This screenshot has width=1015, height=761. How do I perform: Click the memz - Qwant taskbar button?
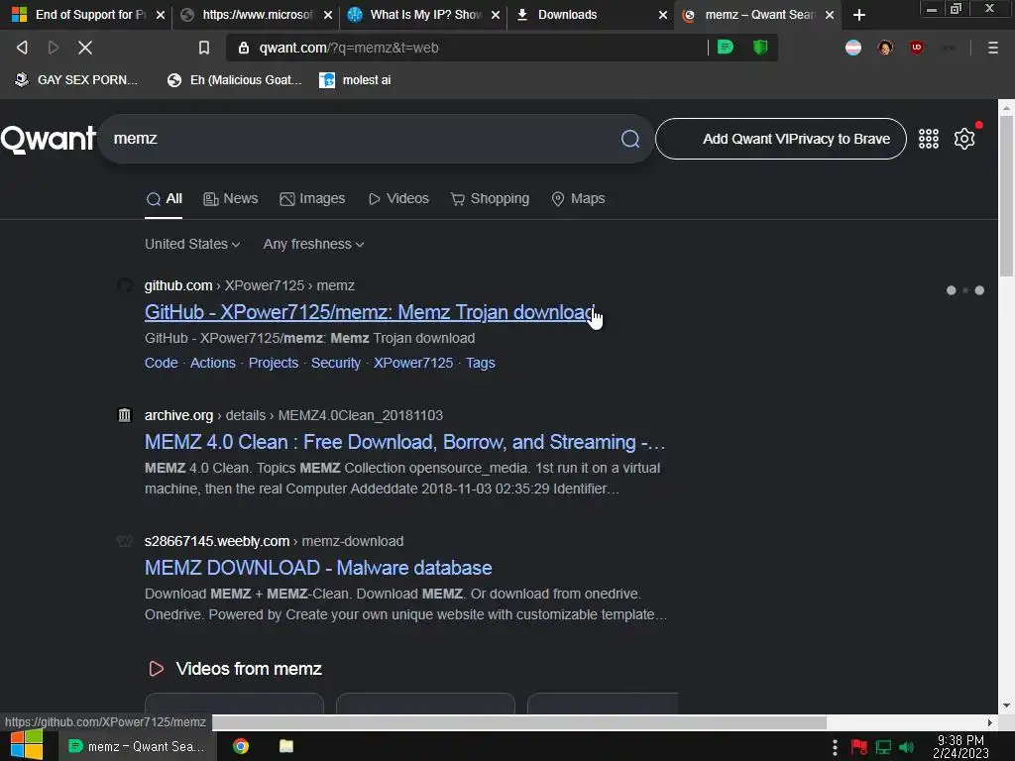(x=137, y=746)
